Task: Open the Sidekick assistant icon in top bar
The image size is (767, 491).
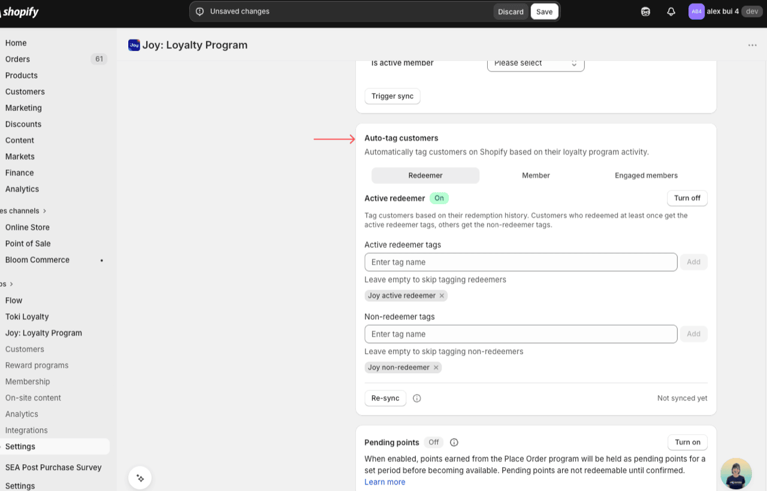Action: (x=645, y=11)
